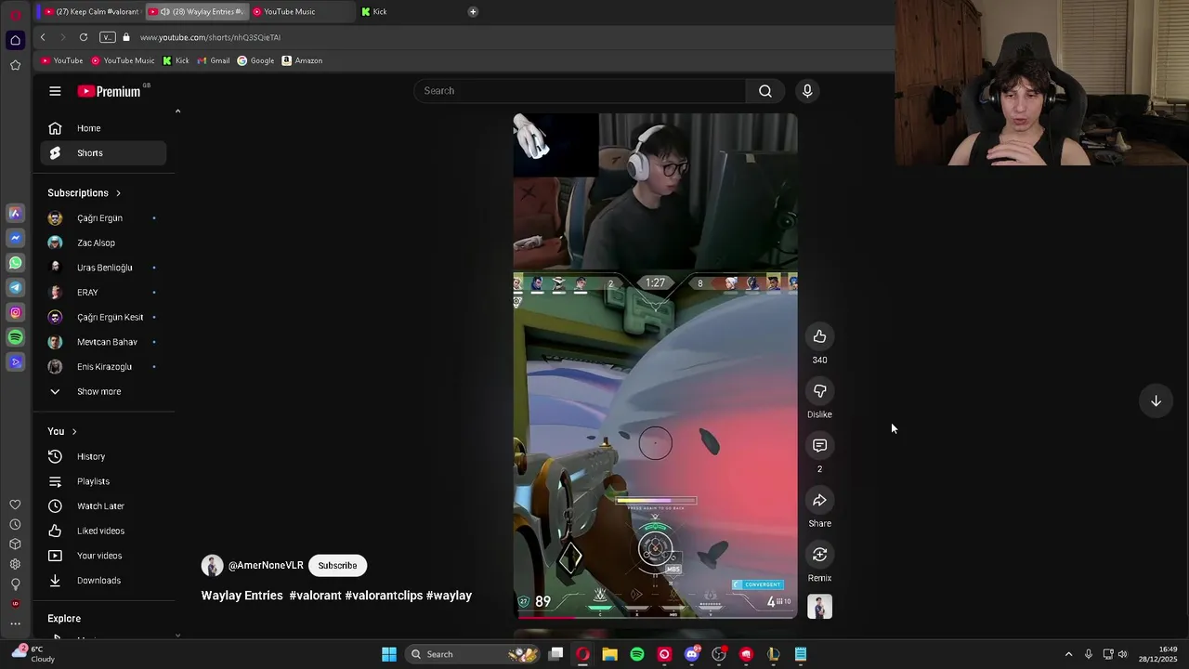1189x669 pixels.
Task: Open the YouTube hamburger guide menu
Action: pyautogui.click(x=55, y=91)
